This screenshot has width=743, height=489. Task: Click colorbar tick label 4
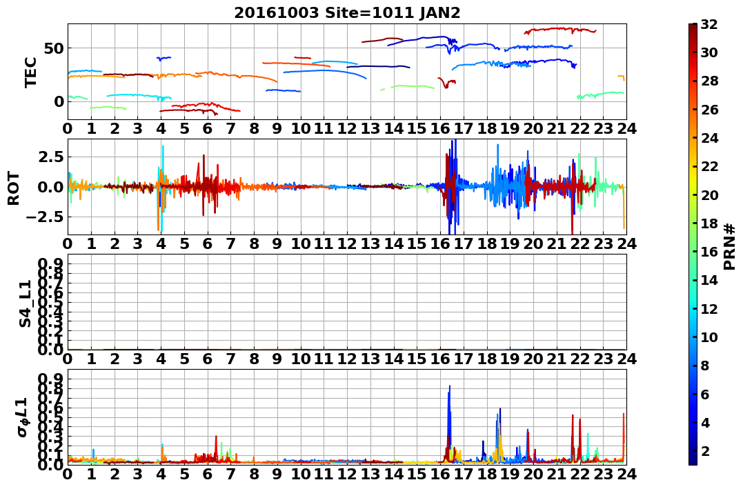coord(705,422)
